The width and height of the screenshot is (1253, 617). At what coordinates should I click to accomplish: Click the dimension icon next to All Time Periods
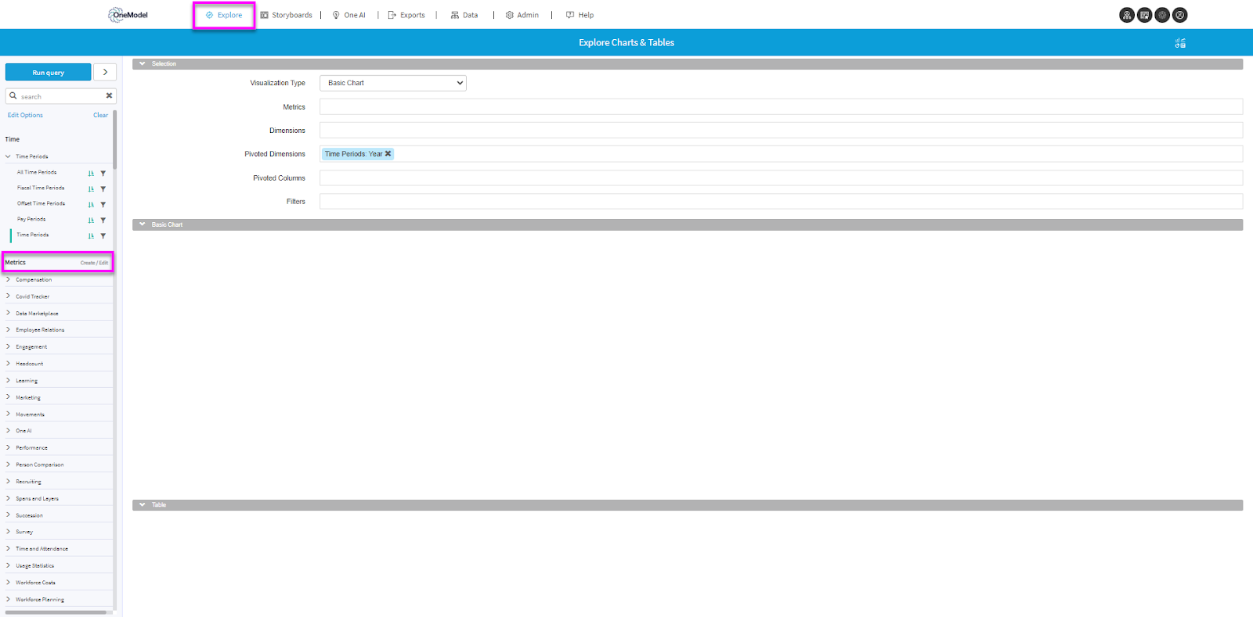[x=91, y=174]
